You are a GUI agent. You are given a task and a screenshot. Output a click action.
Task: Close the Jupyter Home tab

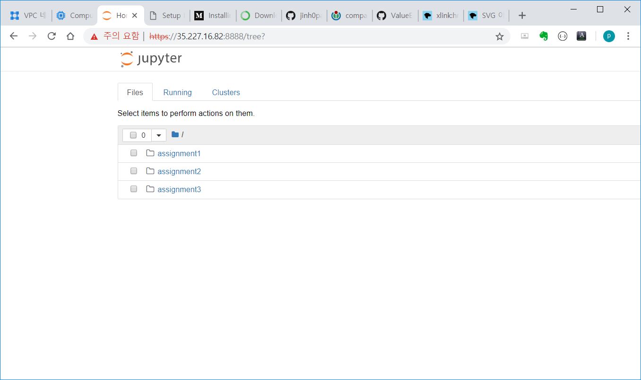pyautogui.click(x=135, y=16)
